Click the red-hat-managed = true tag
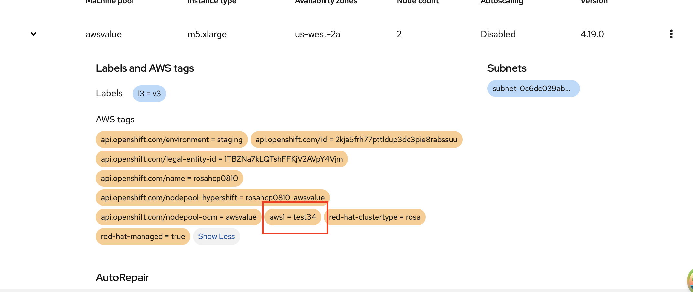 [143, 236]
